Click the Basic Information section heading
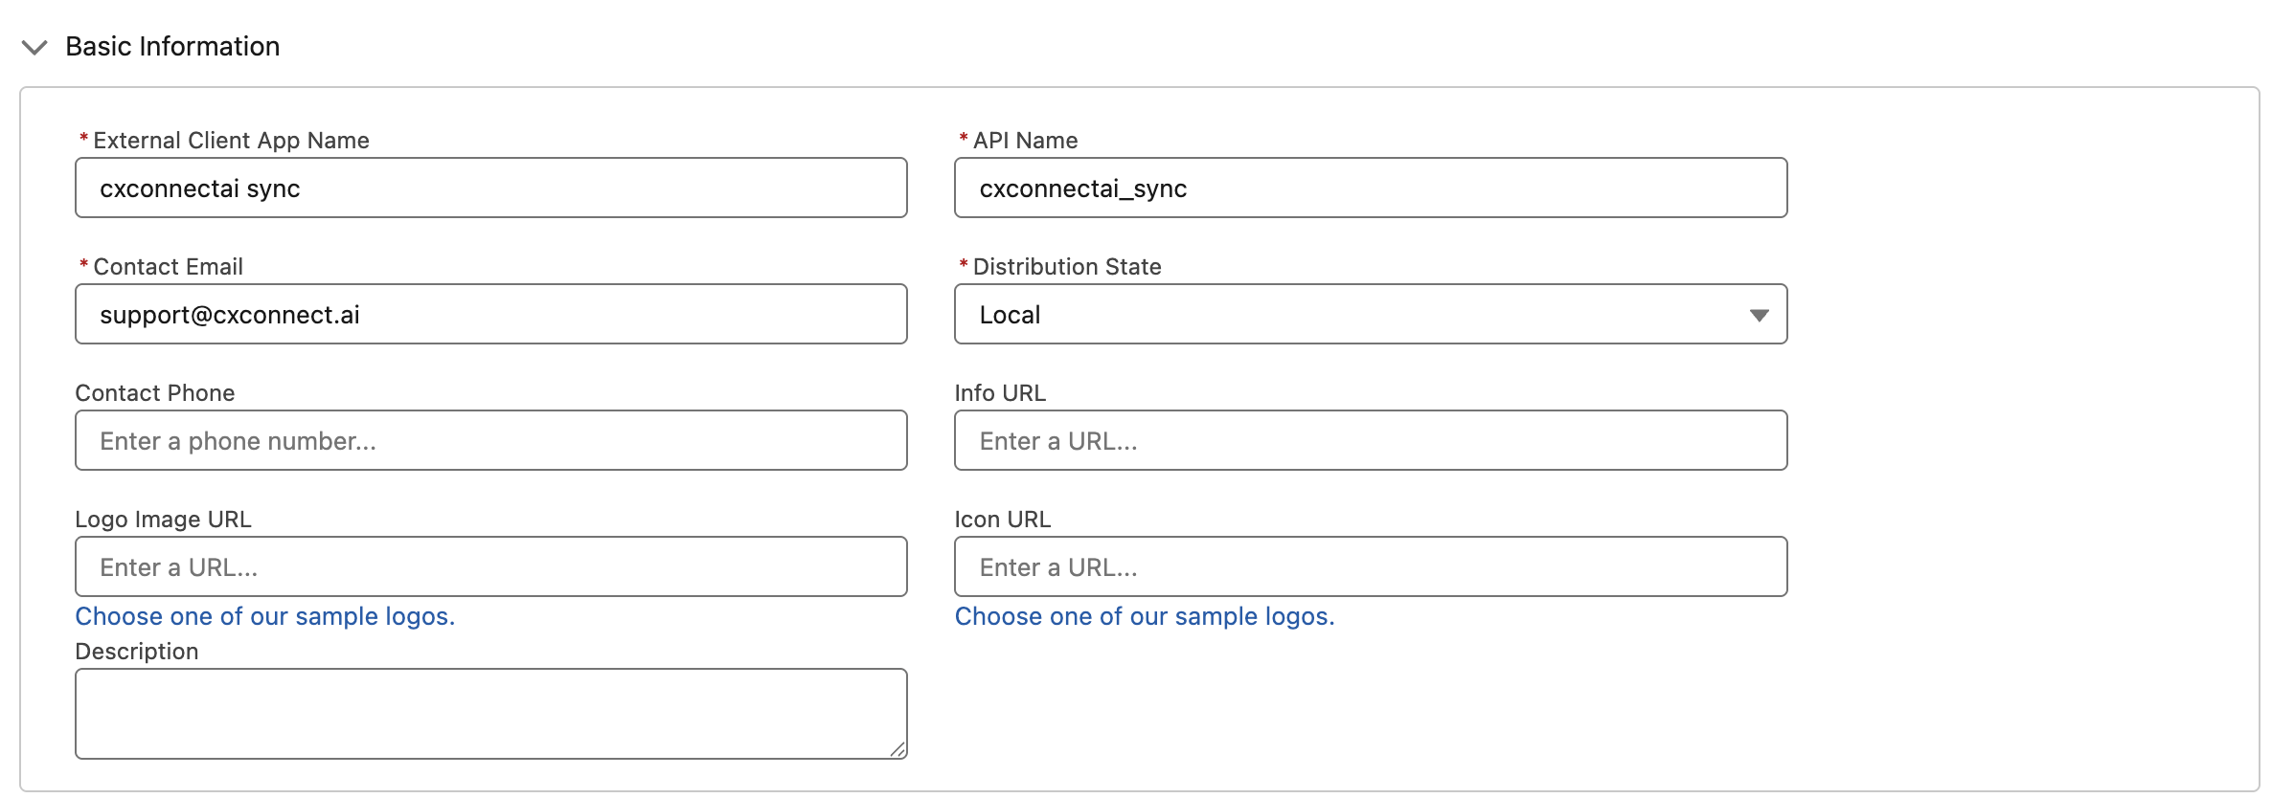The height and width of the screenshot is (798, 2272). (x=172, y=47)
